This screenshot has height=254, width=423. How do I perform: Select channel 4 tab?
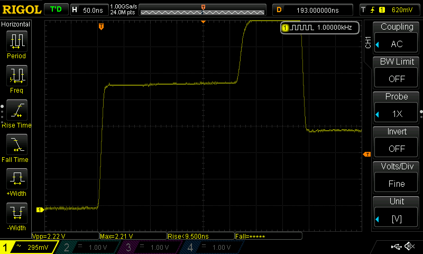[213, 247]
